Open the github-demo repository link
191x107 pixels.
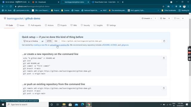(33, 18)
